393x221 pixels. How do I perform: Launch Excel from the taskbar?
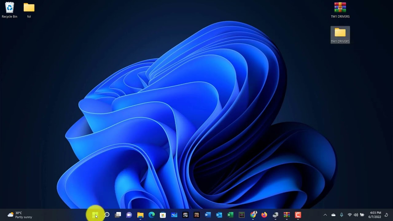coord(230,215)
